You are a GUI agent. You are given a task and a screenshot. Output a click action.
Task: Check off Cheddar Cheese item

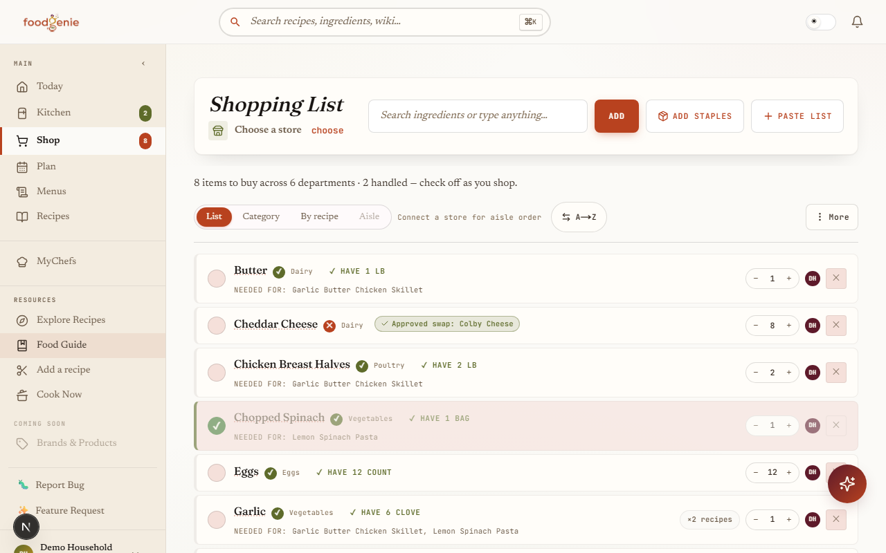click(x=217, y=326)
